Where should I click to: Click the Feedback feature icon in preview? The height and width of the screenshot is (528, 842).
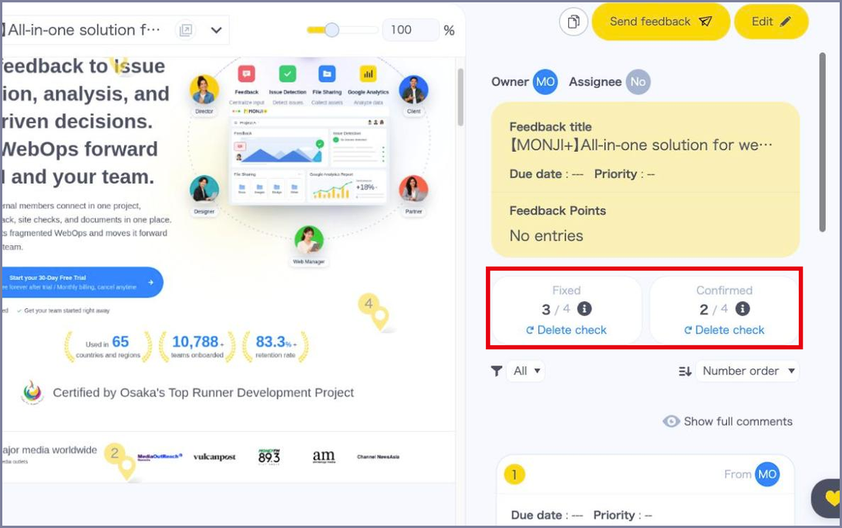tap(247, 73)
